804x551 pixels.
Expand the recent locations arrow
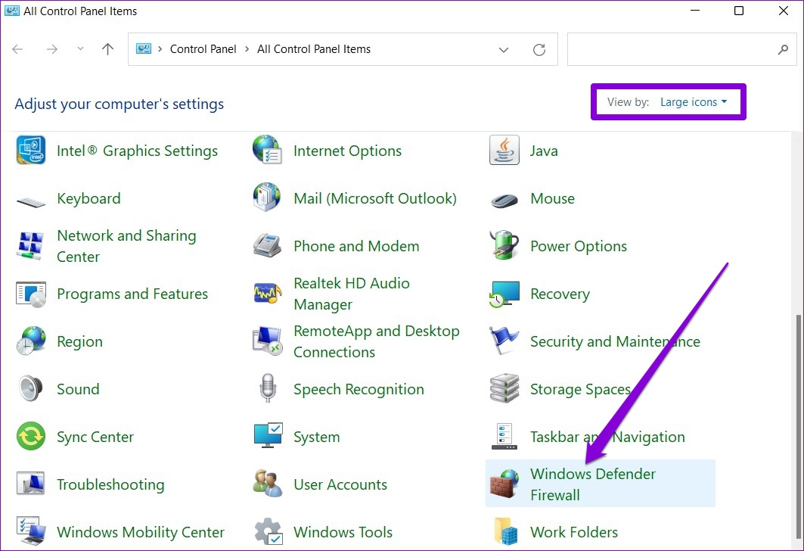pos(80,49)
